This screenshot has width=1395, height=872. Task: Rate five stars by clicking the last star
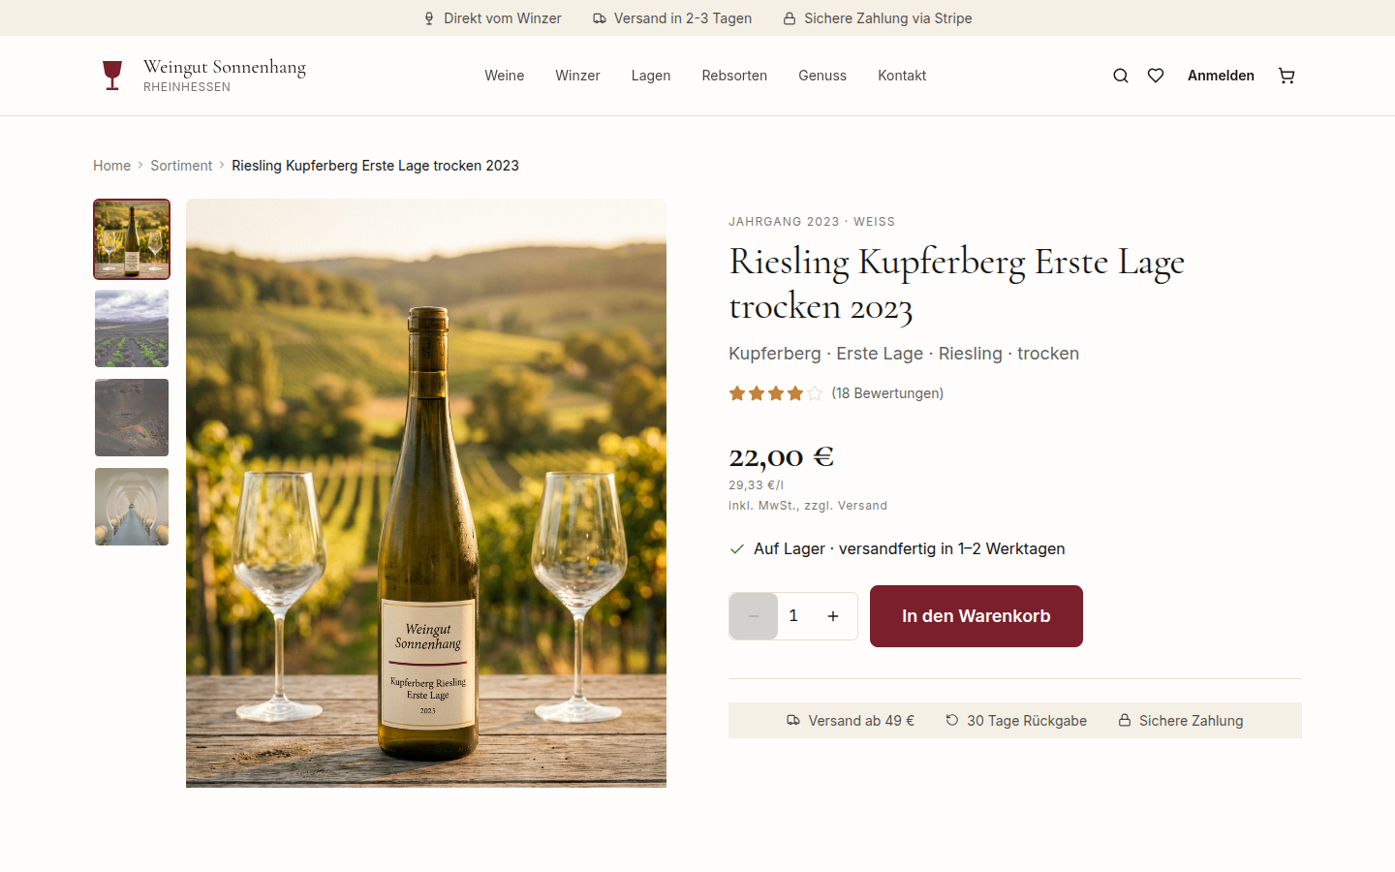point(815,393)
